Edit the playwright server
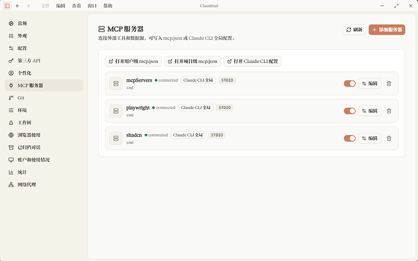The width and height of the screenshot is (418, 261). (x=370, y=111)
